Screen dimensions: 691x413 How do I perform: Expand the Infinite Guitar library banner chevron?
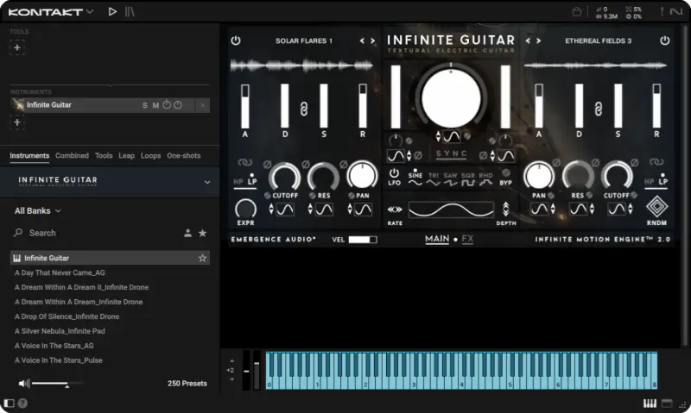pos(206,182)
